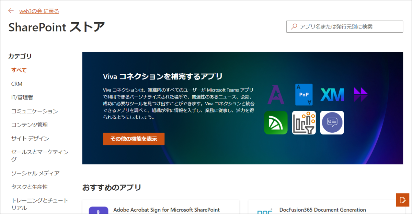Click the green citrus slice app icon
This screenshot has width=412, height=214.
click(276, 122)
